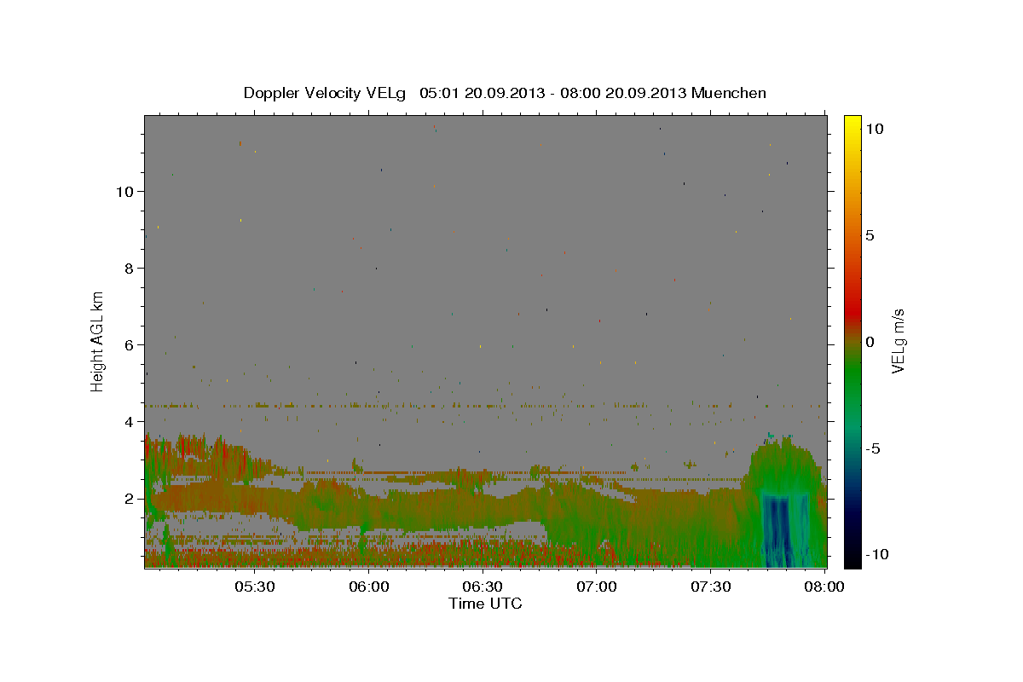The height and width of the screenshot is (682, 1023).
Task: Click the 07:30 time tick label
Action: tap(710, 587)
